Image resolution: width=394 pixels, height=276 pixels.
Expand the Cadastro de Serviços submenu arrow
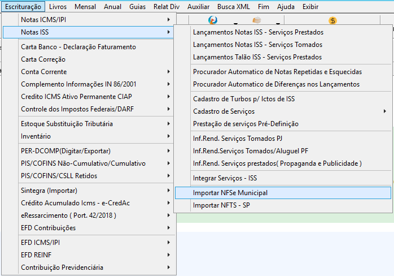point(385,111)
